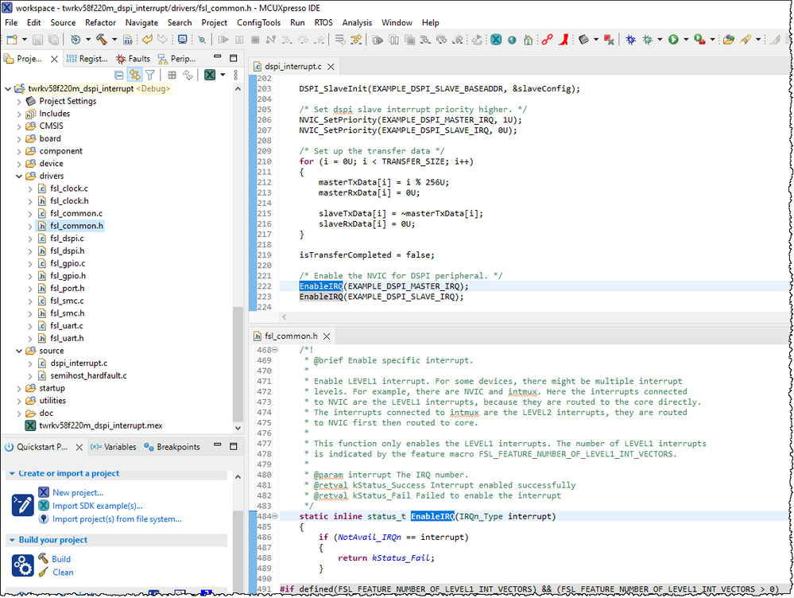Collapse the drivers folder
794x598 pixels.
tap(19, 176)
